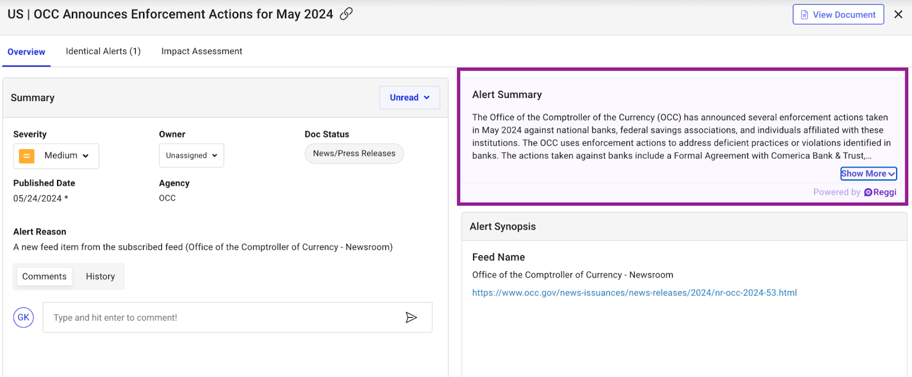Click the send comment arrow icon

click(x=411, y=318)
